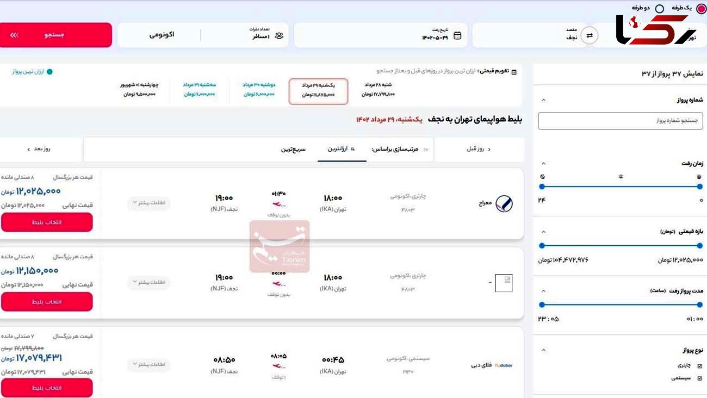The height and width of the screenshot is (398, 707).
Task: Click the plane icon under ۰۰:۰۰ duration
Action: (x=278, y=284)
